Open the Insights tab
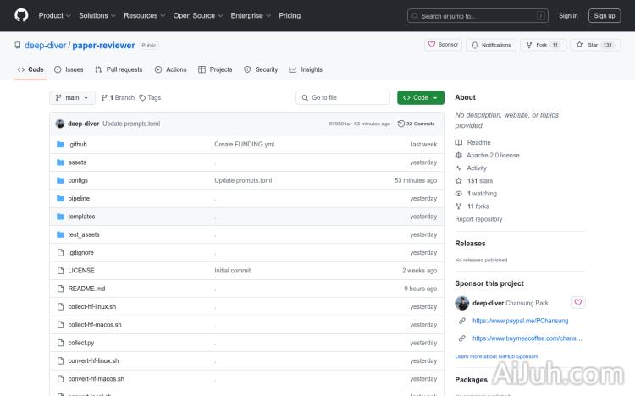Screen dimensions: 635x396 [306, 69]
